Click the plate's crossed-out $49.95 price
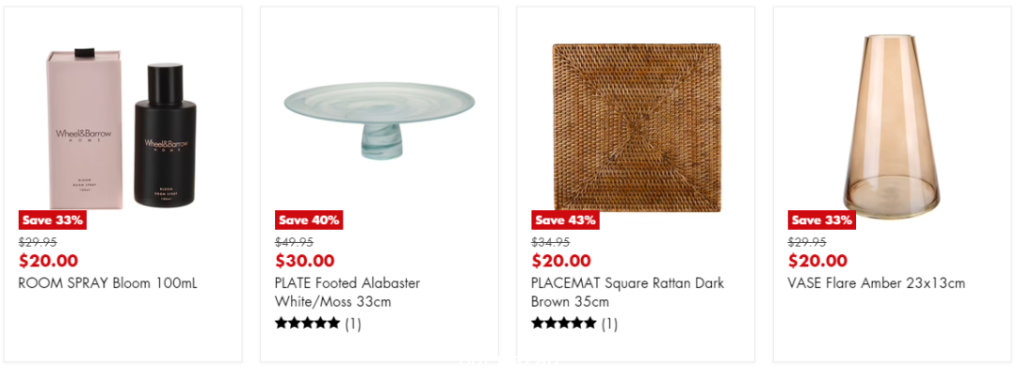 pyautogui.click(x=294, y=242)
